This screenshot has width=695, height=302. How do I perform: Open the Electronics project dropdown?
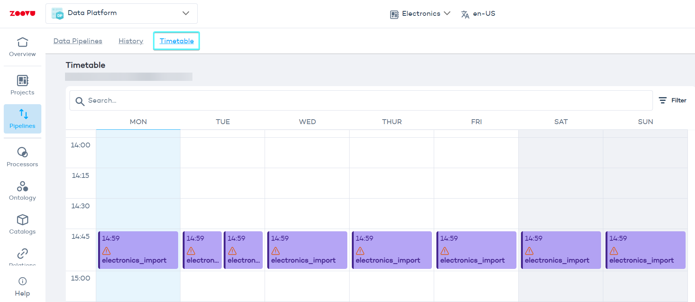[x=420, y=14]
